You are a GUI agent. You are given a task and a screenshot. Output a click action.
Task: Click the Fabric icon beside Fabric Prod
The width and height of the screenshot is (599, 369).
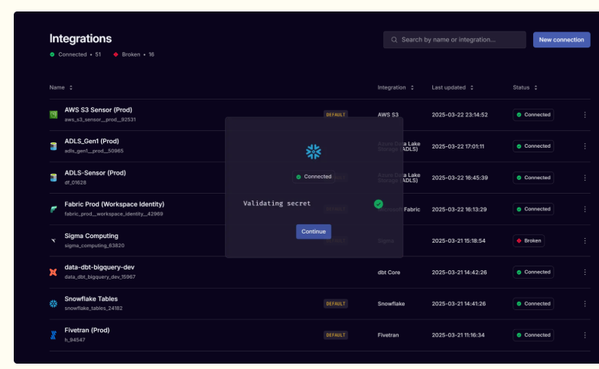pos(54,209)
